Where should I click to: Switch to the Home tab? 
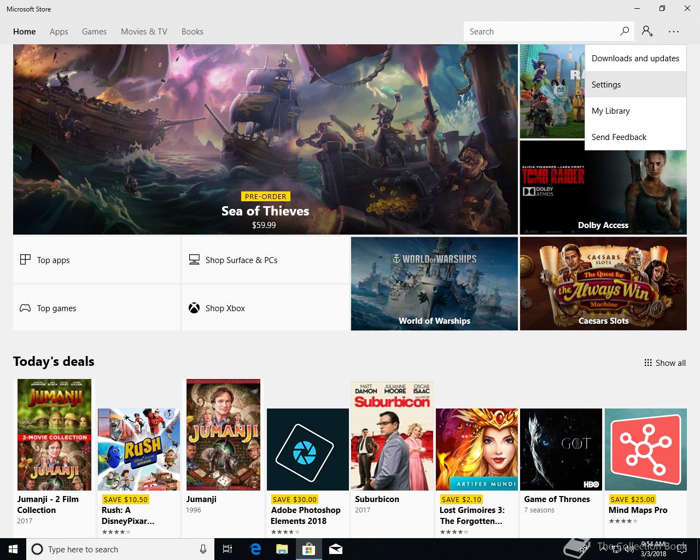(x=25, y=32)
